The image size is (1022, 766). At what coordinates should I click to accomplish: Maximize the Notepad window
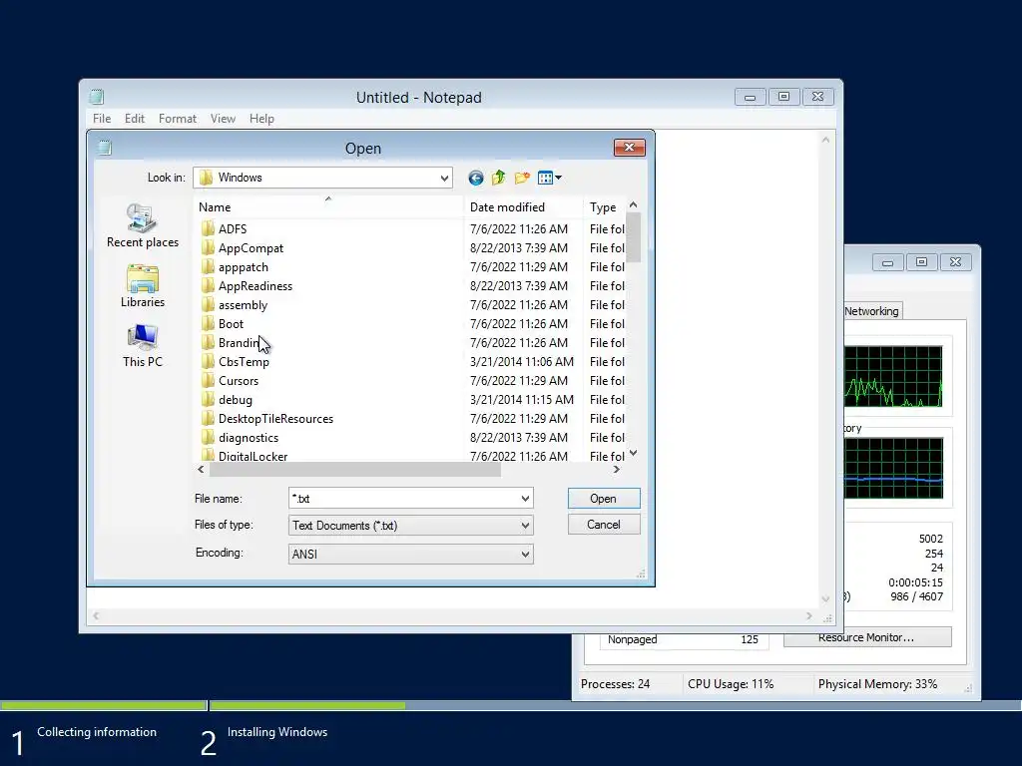[784, 97]
